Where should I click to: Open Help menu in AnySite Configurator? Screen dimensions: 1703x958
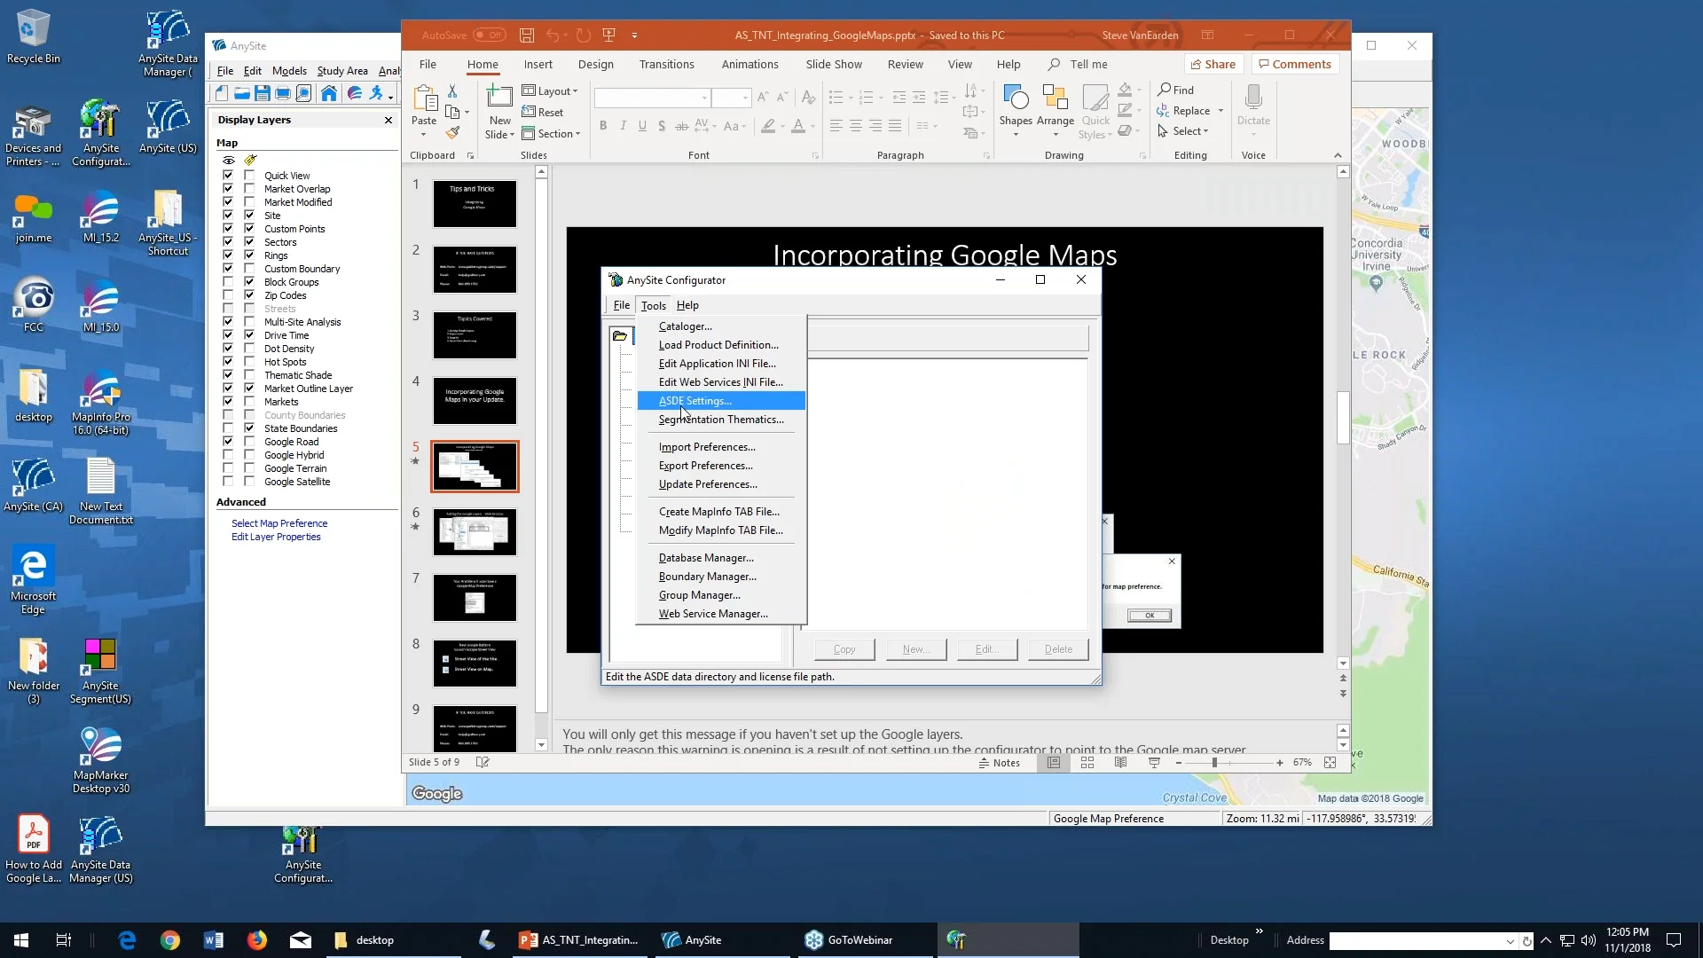point(687,305)
